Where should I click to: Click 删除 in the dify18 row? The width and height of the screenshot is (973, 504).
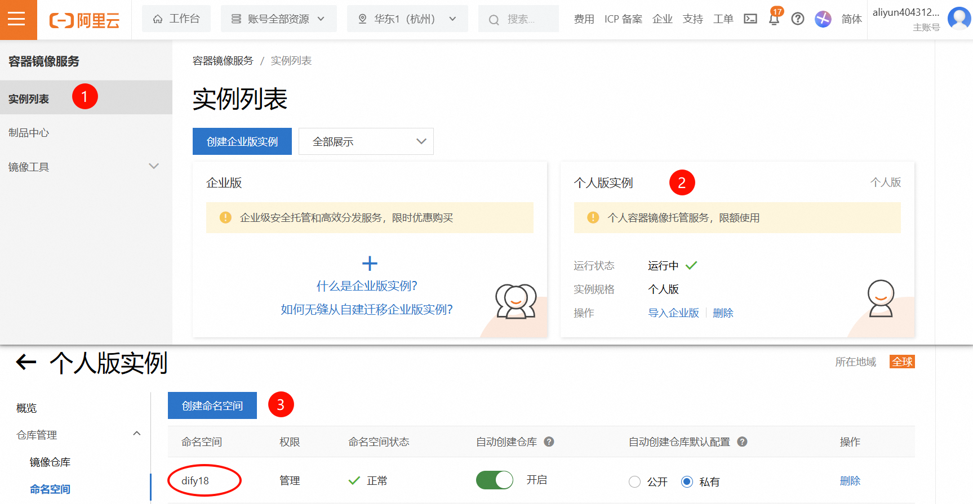point(850,481)
